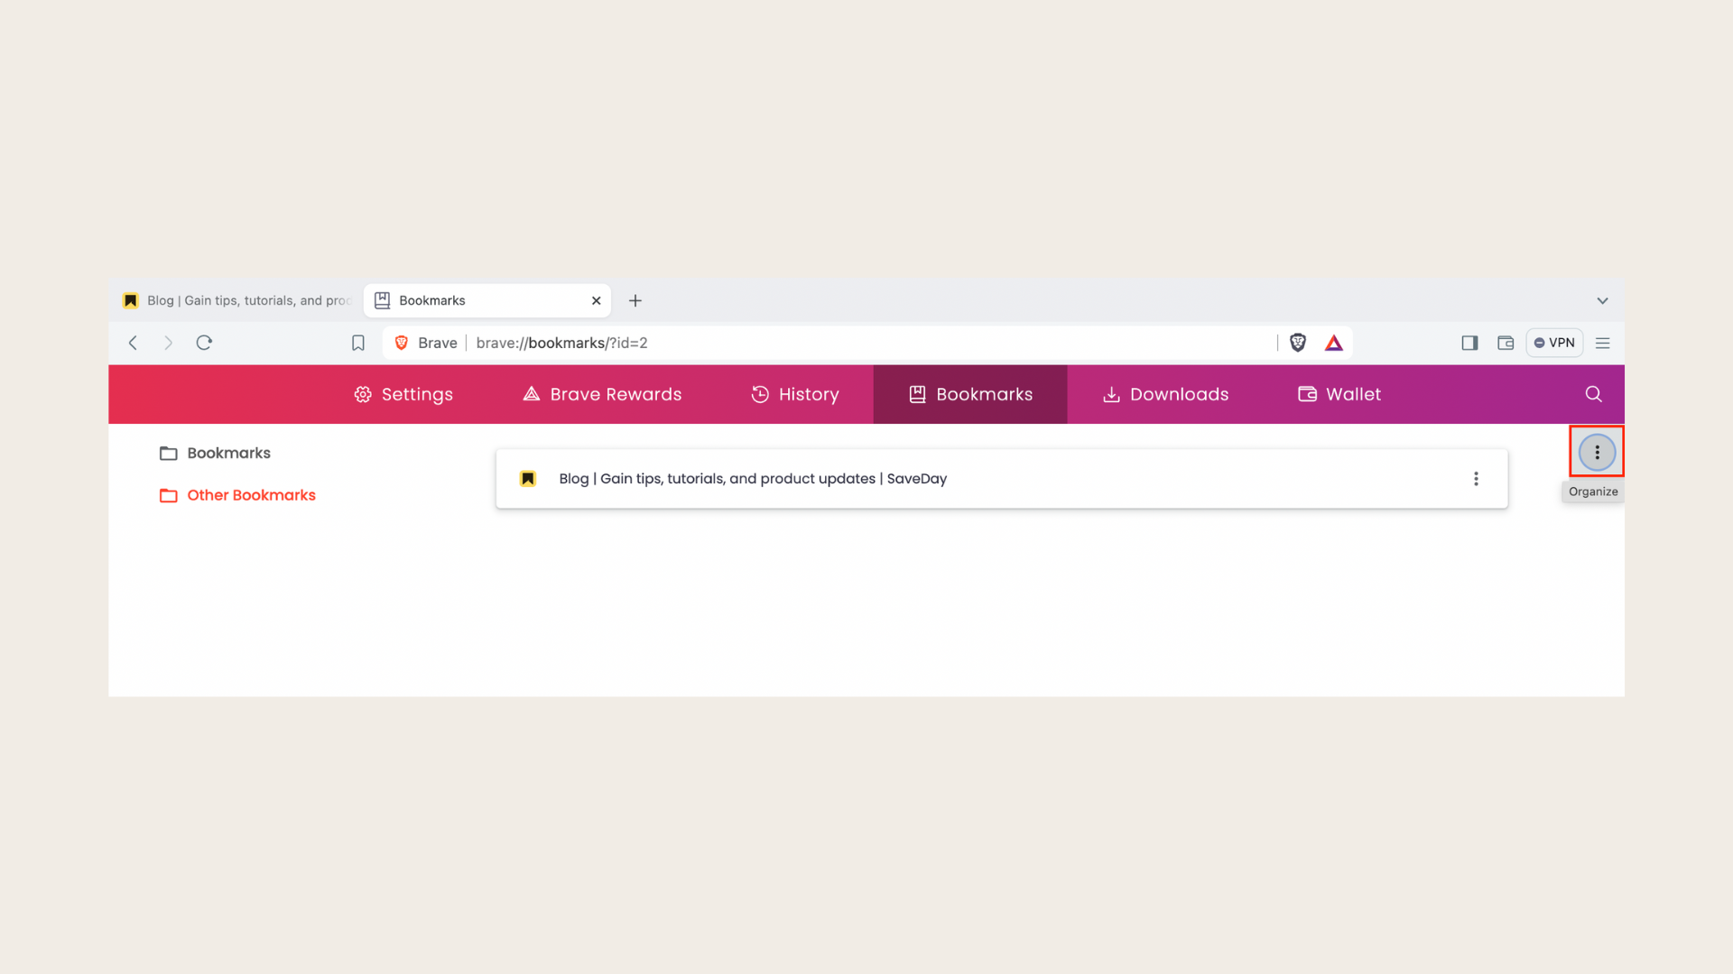Click the sidebar toggle icon in toolbar
1733x974 pixels.
pos(1470,343)
